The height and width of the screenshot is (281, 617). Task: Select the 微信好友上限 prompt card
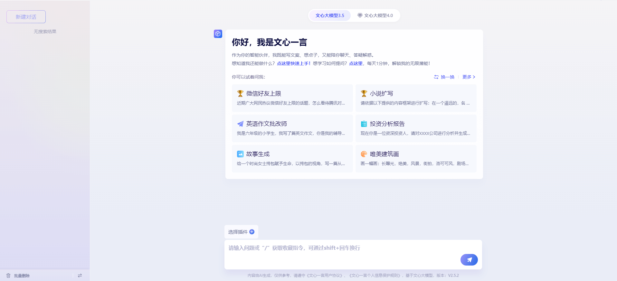click(x=292, y=98)
